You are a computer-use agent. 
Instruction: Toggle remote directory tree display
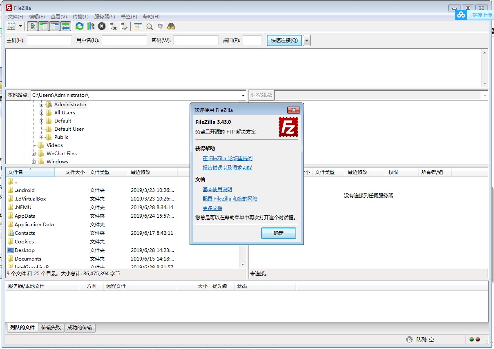[x=54, y=27]
